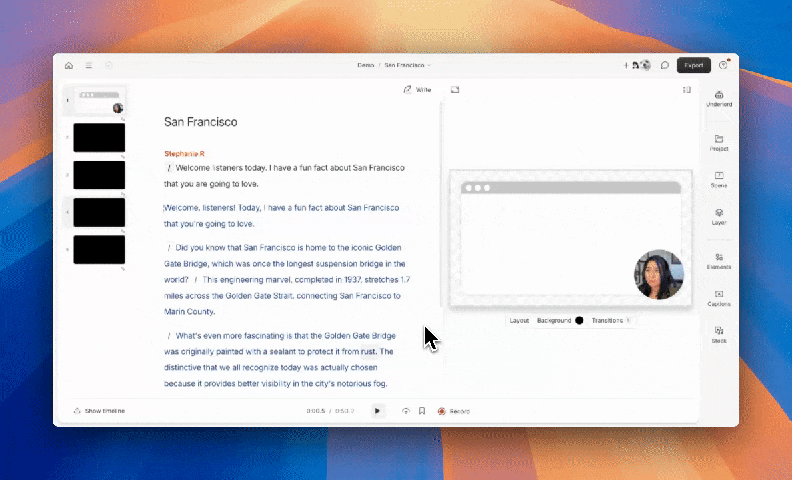Viewport: 792px width, 480px height.
Task: Click the Export button
Action: (693, 65)
